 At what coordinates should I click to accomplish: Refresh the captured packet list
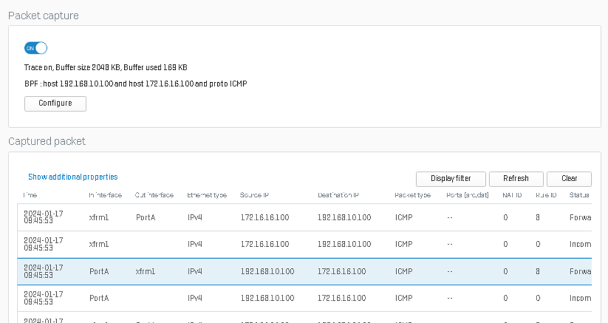[516, 179]
